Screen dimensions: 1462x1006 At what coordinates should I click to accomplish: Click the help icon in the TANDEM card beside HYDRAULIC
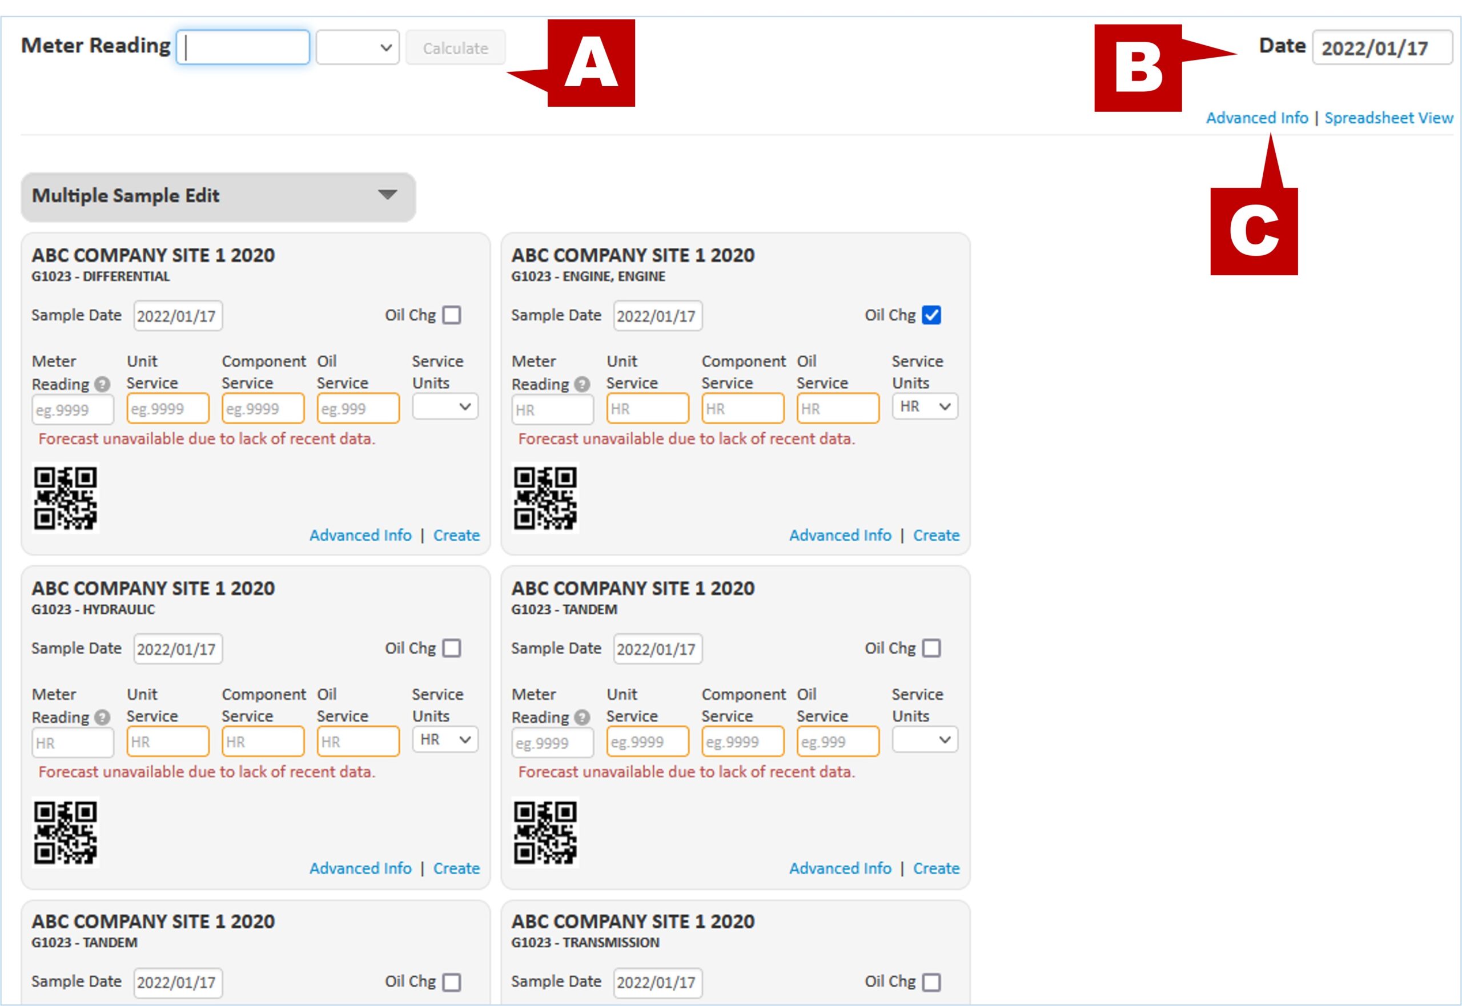pyautogui.click(x=582, y=717)
